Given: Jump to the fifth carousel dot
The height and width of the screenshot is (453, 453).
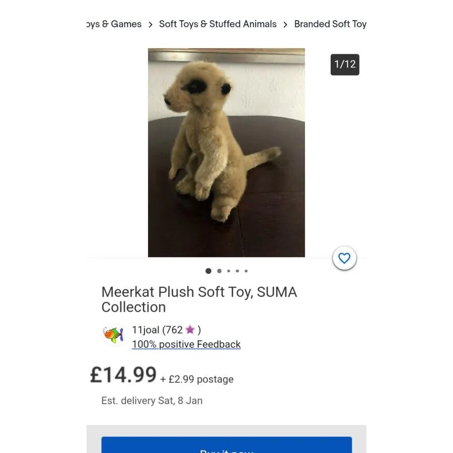Looking at the screenshot, I should (x=246, y=271).
